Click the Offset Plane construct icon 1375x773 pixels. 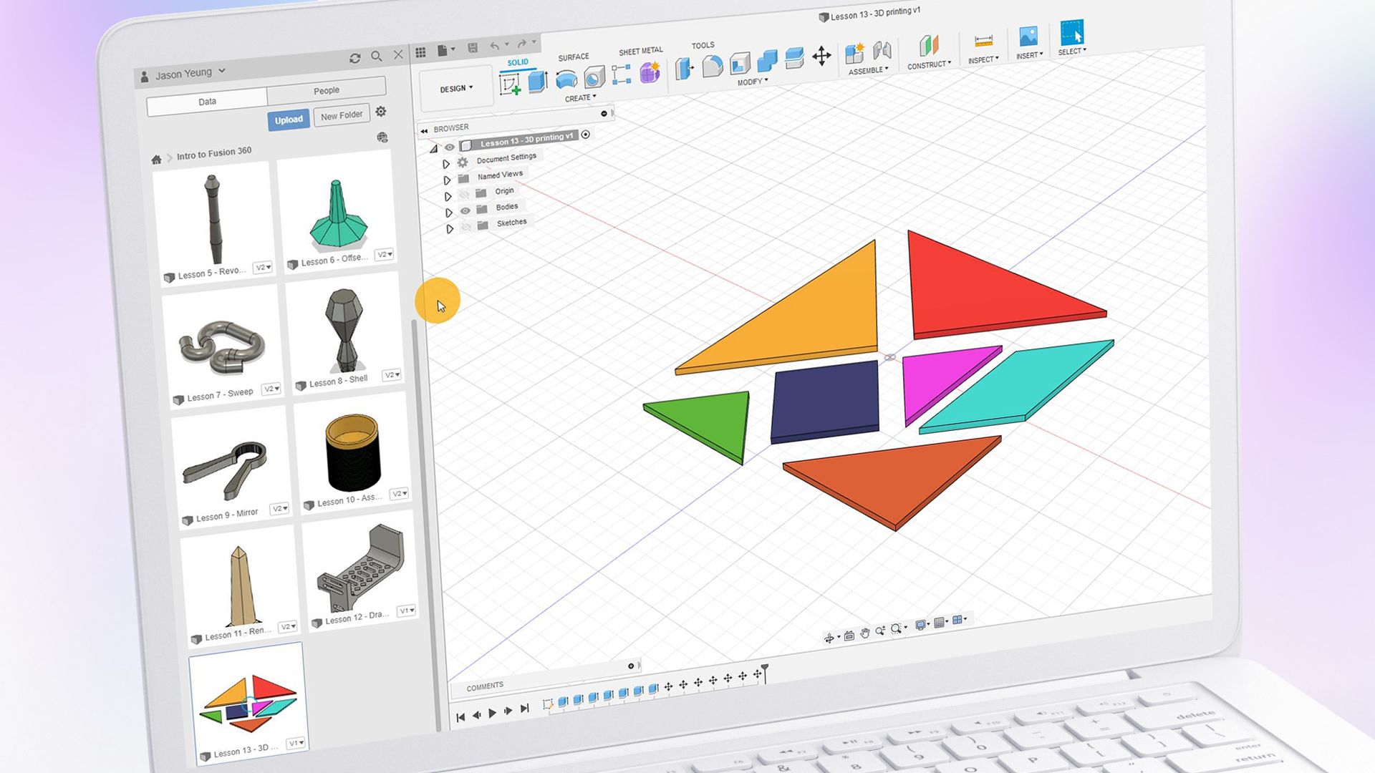tap(929, 46)
